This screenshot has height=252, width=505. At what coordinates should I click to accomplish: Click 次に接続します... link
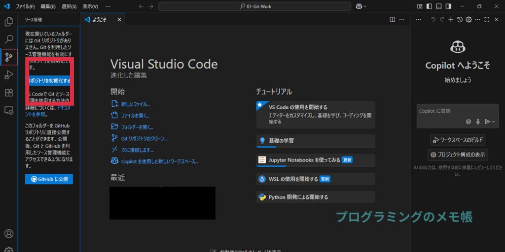click(137, 150)
